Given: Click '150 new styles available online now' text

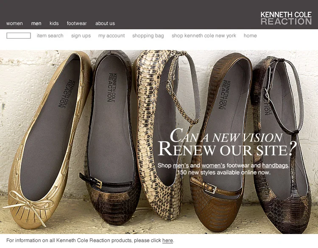Looking at the screenshot, I should click(224, 173).
